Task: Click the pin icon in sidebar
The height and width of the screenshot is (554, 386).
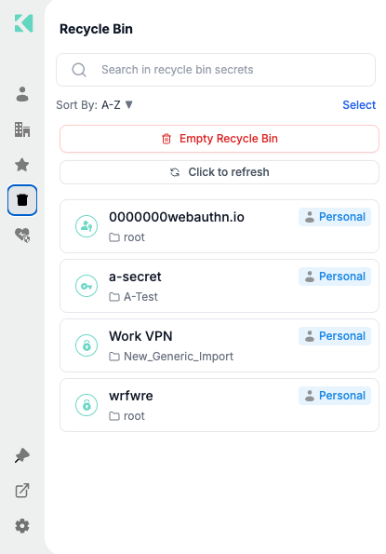Action: 22,455
